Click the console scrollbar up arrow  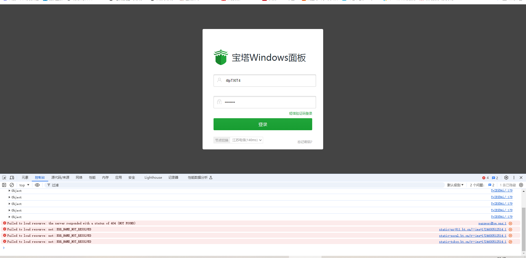tap(524, 191)
